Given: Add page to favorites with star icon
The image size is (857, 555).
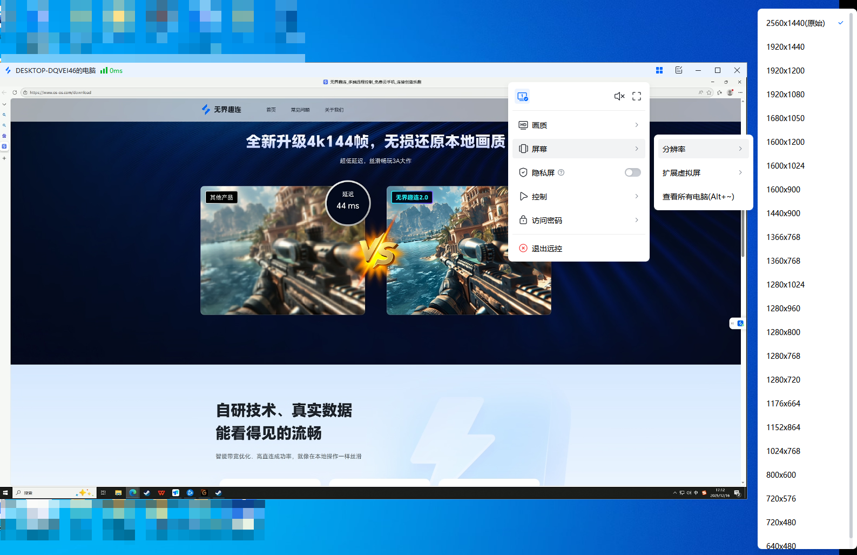Looking at the screenshot, I should click(709, 92).
